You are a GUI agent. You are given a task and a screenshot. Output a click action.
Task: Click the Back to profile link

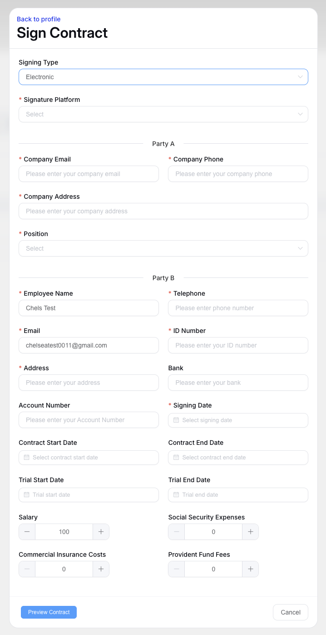pyautogui.click(x=39, y=19)
